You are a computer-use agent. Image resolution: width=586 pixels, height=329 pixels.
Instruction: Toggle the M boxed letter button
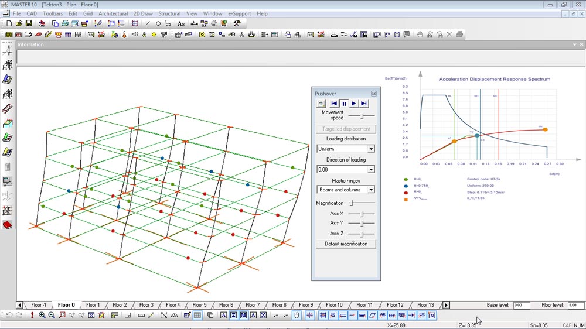pos(243,315)
